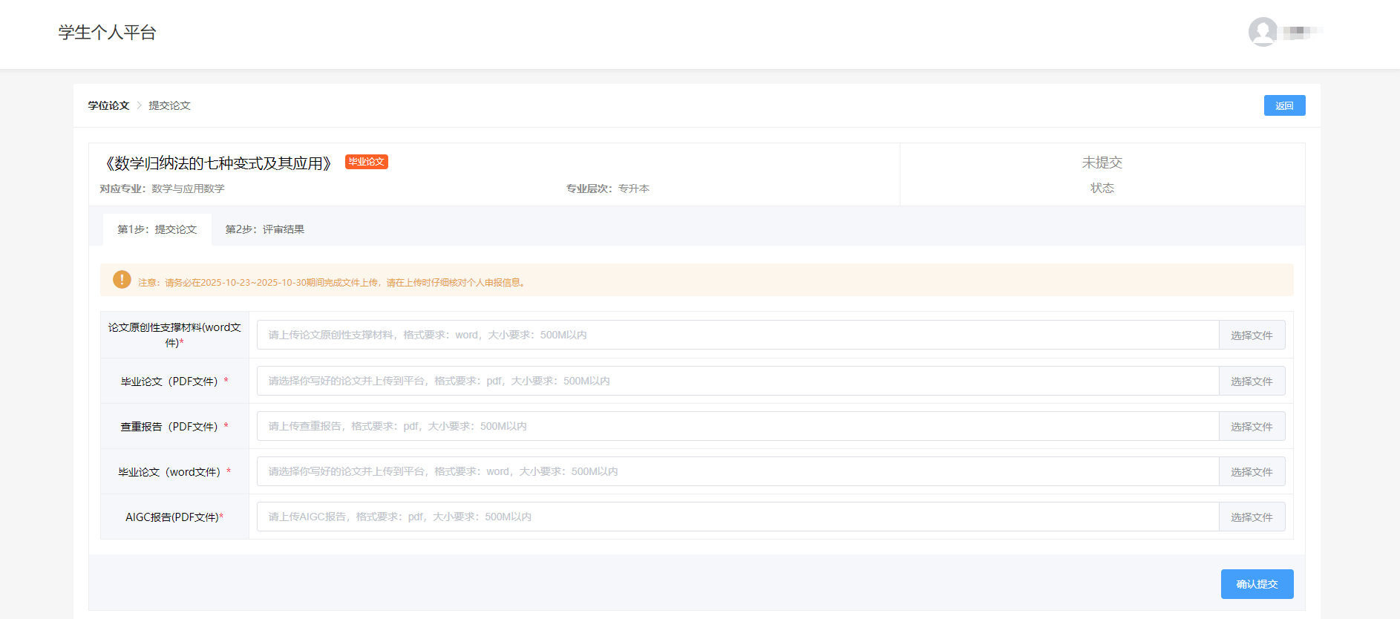The width and height of the screenshot is (1400, 619).
Task: Switch to 第1步：提交论文 tab
Action: point(157,229)
